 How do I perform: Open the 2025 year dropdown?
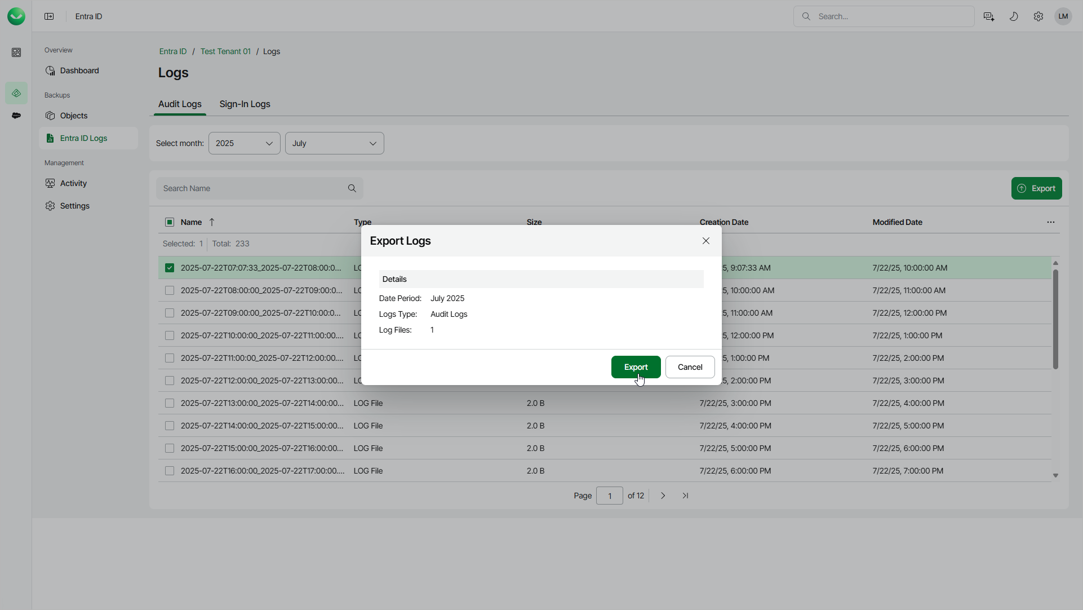tap(244, 143)
